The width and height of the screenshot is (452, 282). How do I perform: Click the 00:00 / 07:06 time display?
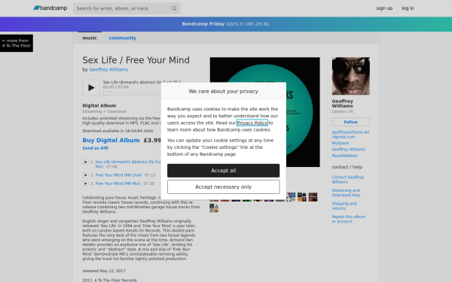coord(116,87)
